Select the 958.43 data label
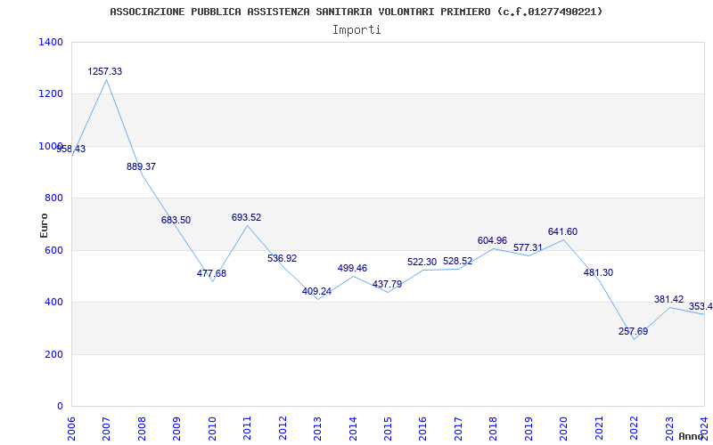The image size is (713, 445). coord(71,149)
